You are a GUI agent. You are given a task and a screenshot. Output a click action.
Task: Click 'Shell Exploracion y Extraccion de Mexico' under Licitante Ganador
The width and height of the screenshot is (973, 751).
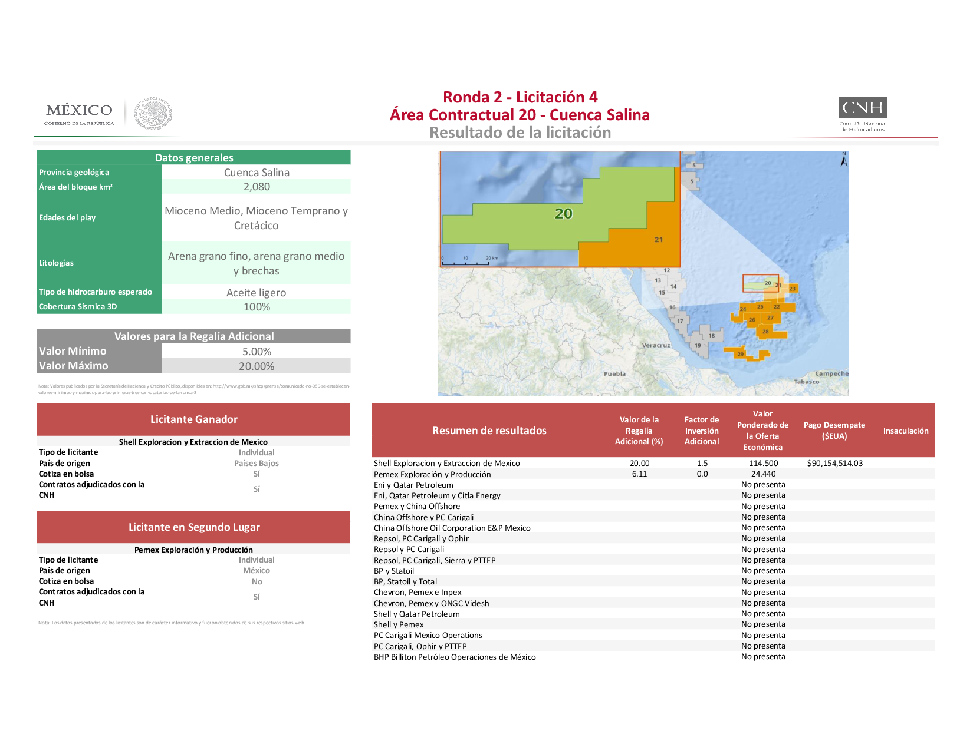point(193,442)
